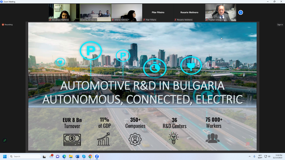Open Microsoft Teams Chat from taskbar
This screenshot has width=285, height=160.
[58, 157]
